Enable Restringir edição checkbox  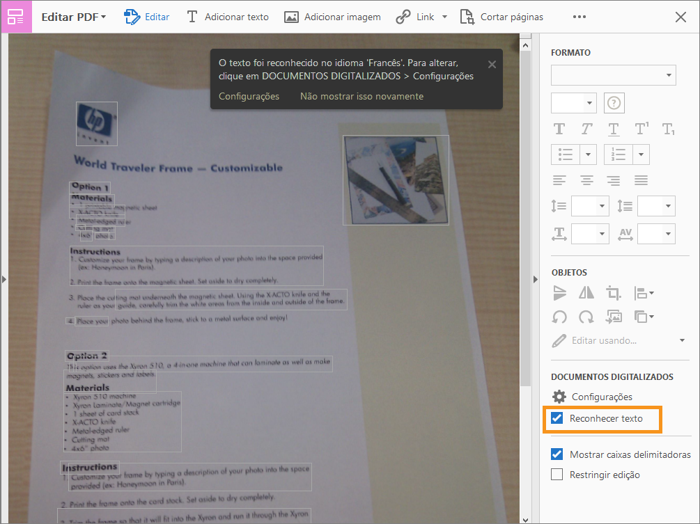pyautogui.click(x=557, y=475)
